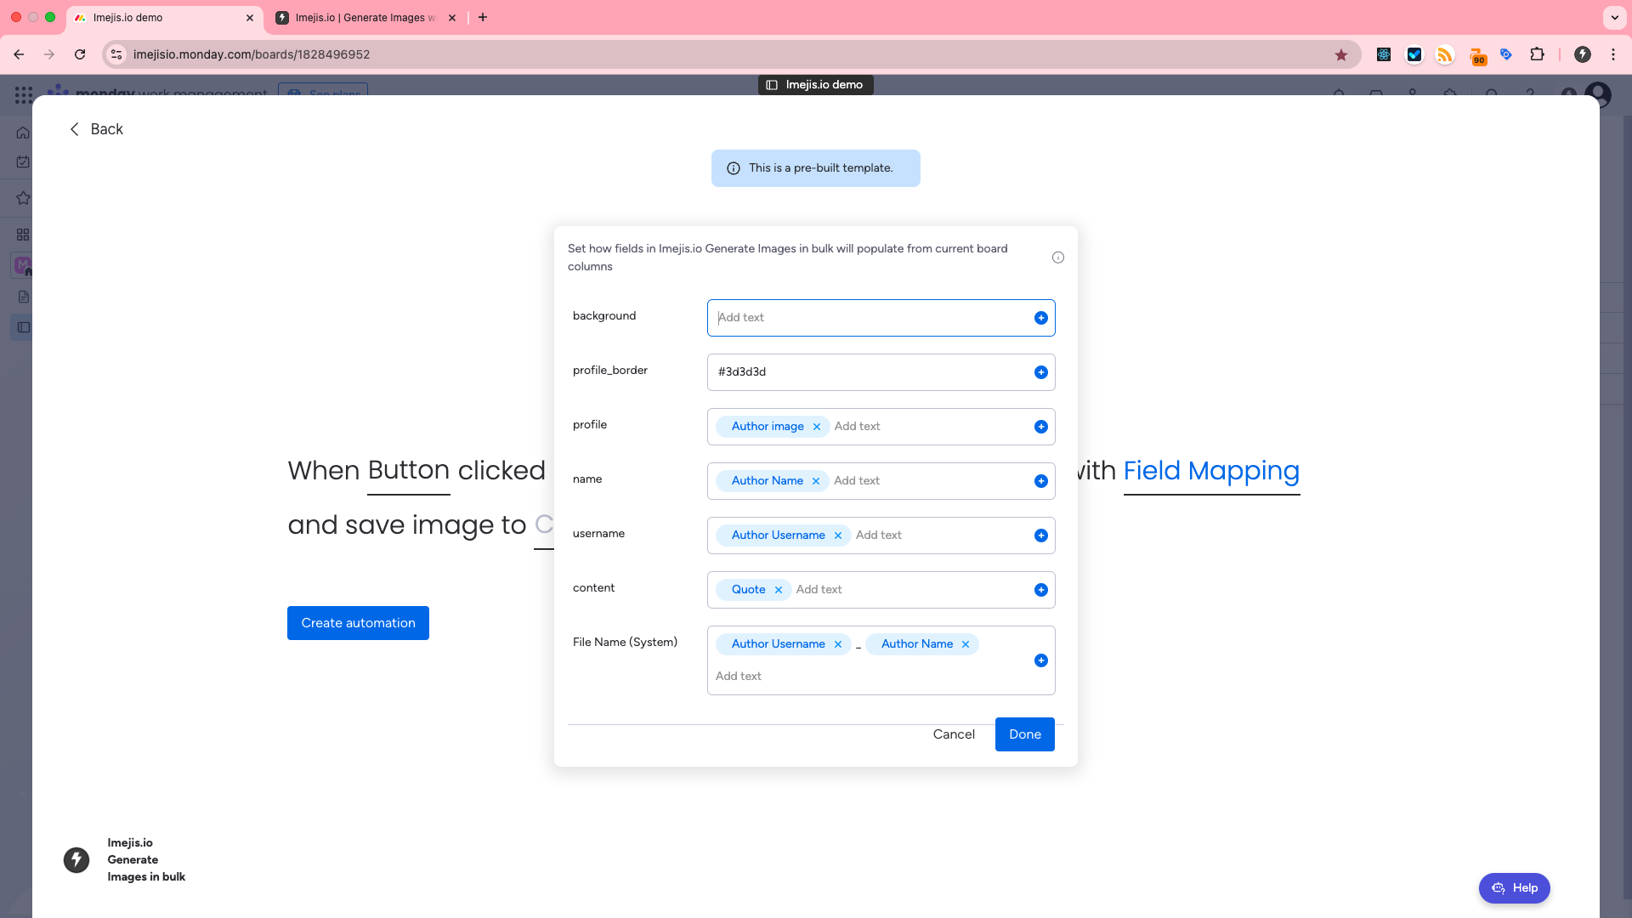This screenshot has height=918, width=1632.
Task: Add column via plus in profile field
Action: (1040, 427)
